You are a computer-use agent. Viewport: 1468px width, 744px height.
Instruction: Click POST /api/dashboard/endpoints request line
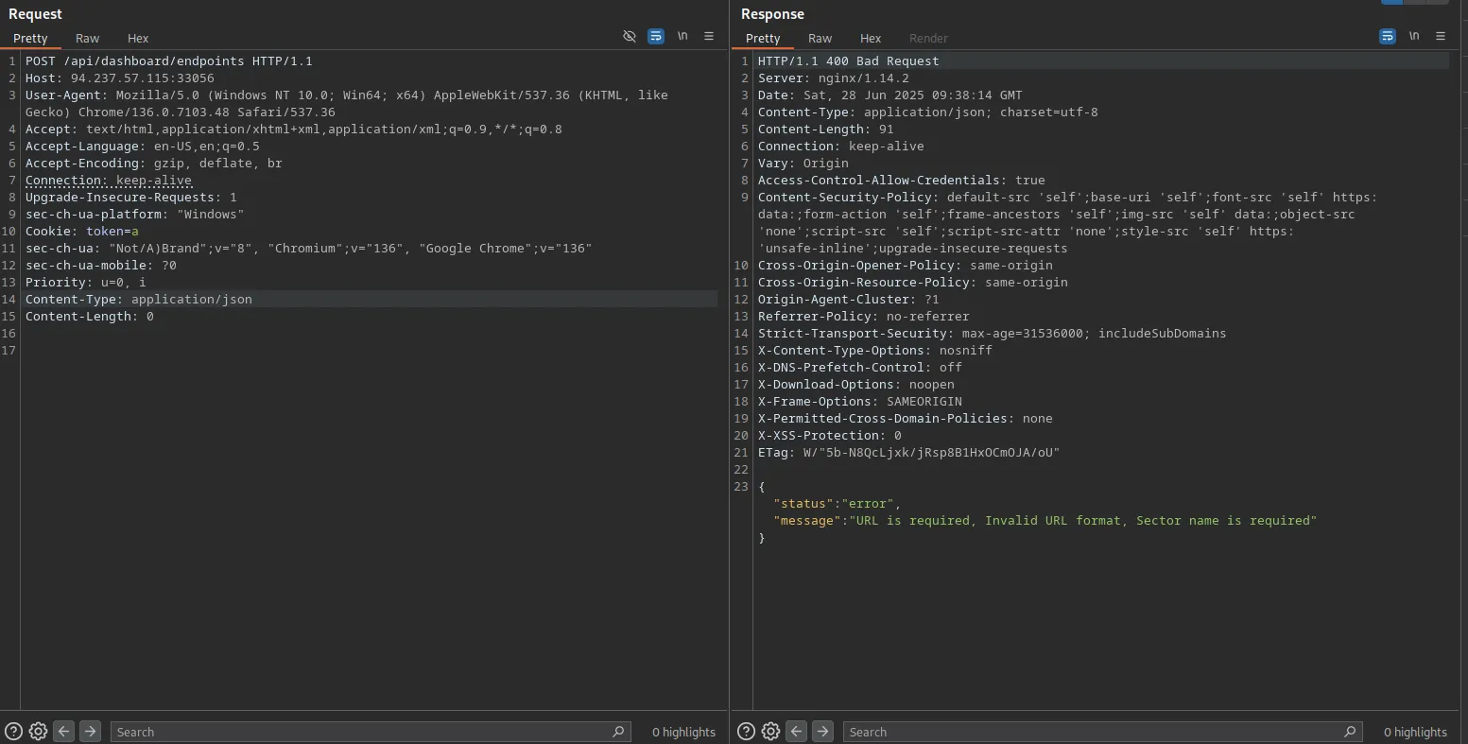tap(169, 61)
